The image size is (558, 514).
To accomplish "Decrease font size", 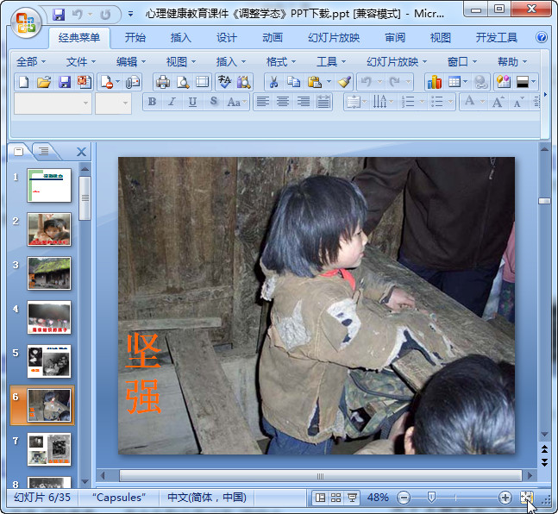I will tap(517, 103).
